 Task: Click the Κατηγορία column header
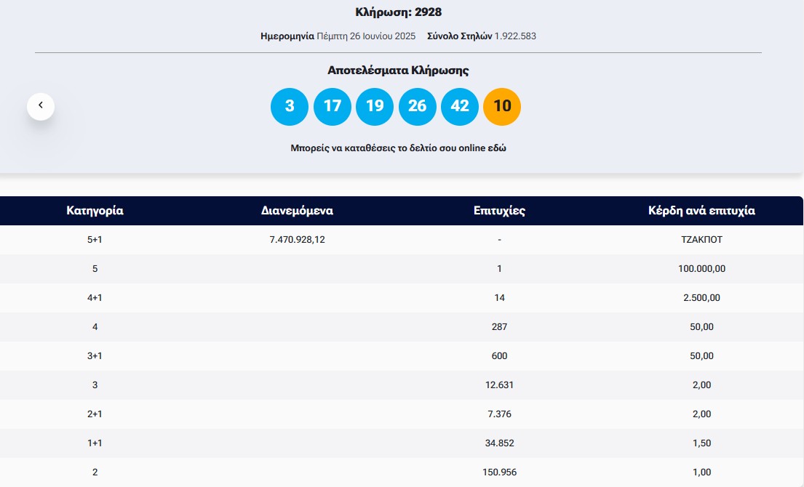pyautogui.click(x=95, y=211)
